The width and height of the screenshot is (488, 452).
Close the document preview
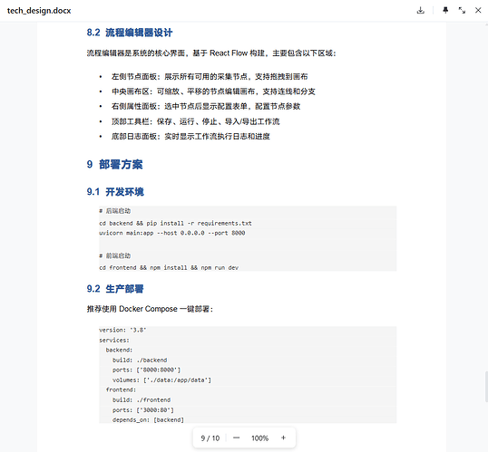[478, 10]
